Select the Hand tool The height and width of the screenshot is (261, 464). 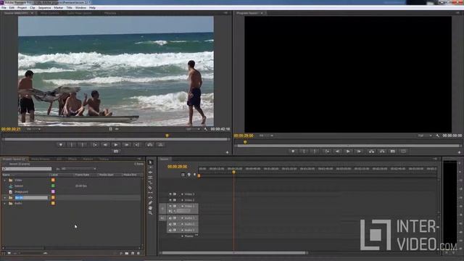pyautogui.click(x=150, y=208)
